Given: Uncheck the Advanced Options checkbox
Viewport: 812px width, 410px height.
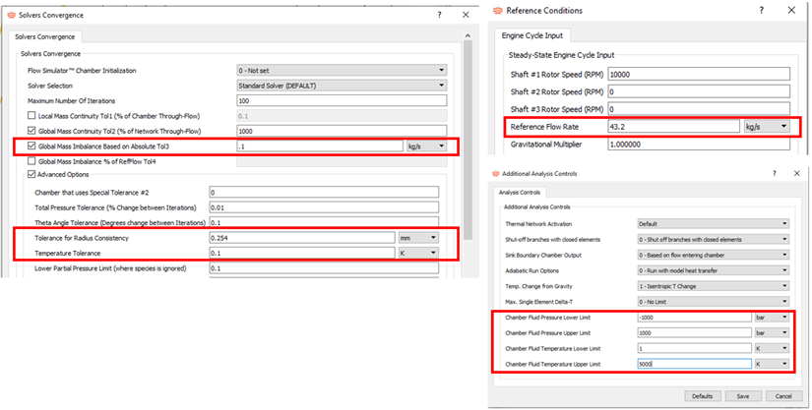Looking at the screenshot, I should click(x=31, y=175).
